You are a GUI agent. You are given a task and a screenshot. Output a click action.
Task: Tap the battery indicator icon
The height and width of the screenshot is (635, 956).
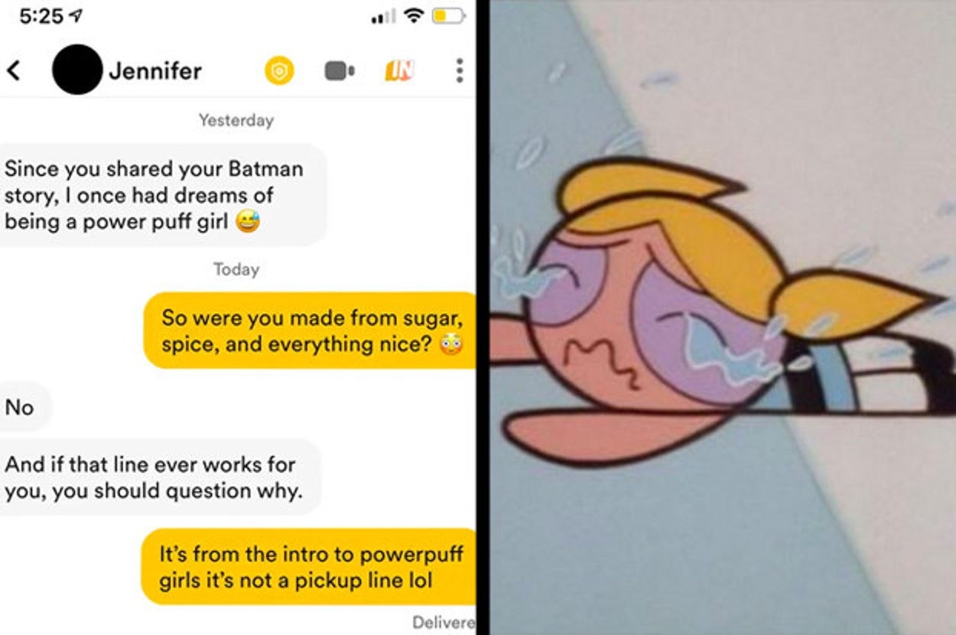[x=448, y=15]
